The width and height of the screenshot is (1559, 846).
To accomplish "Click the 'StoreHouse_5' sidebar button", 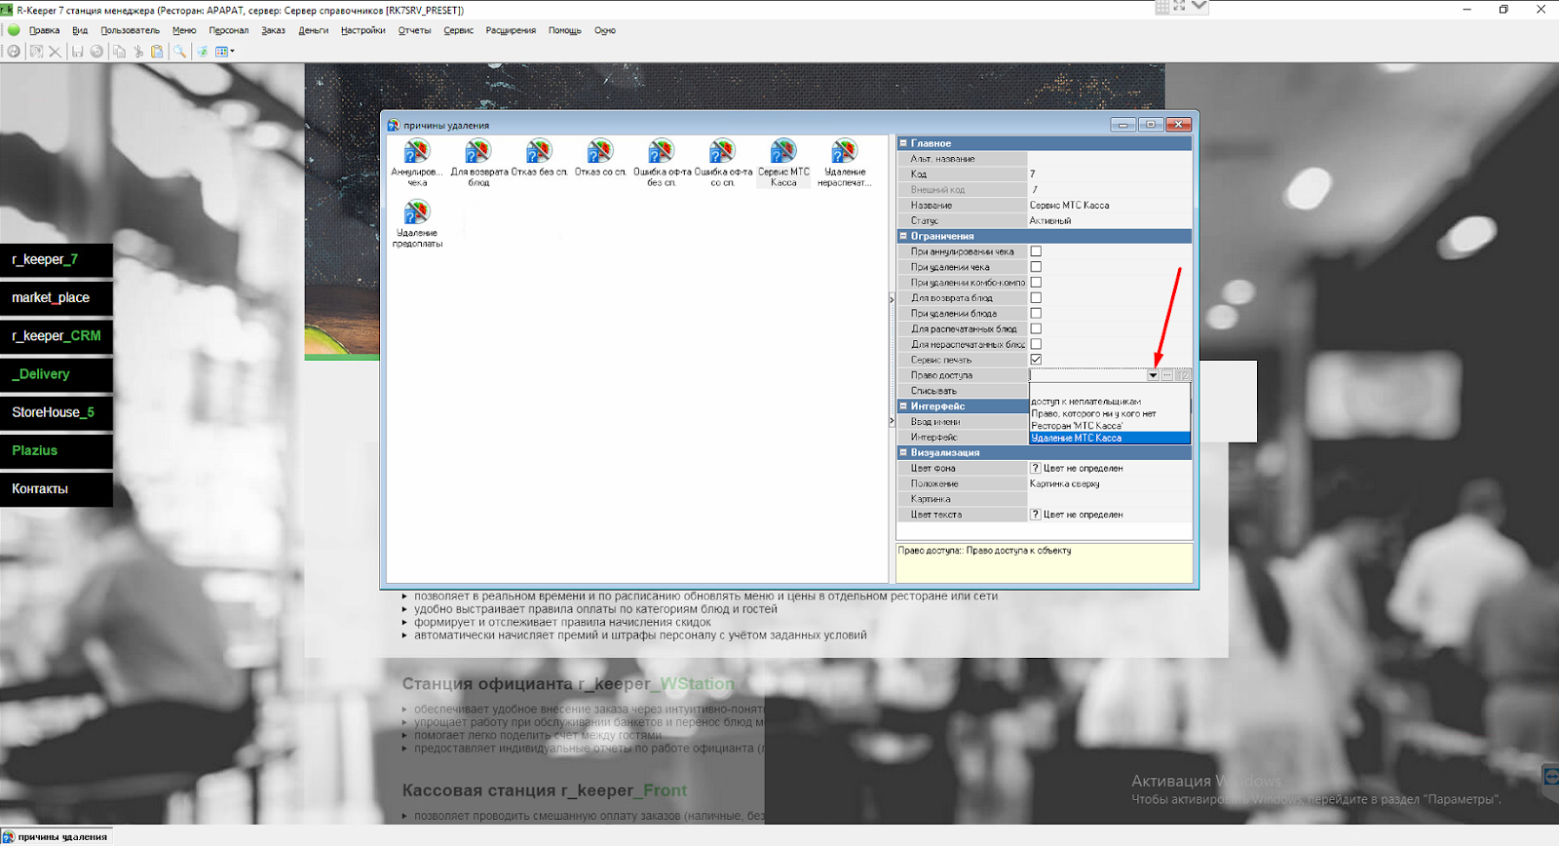I will (x=57, y=412).
